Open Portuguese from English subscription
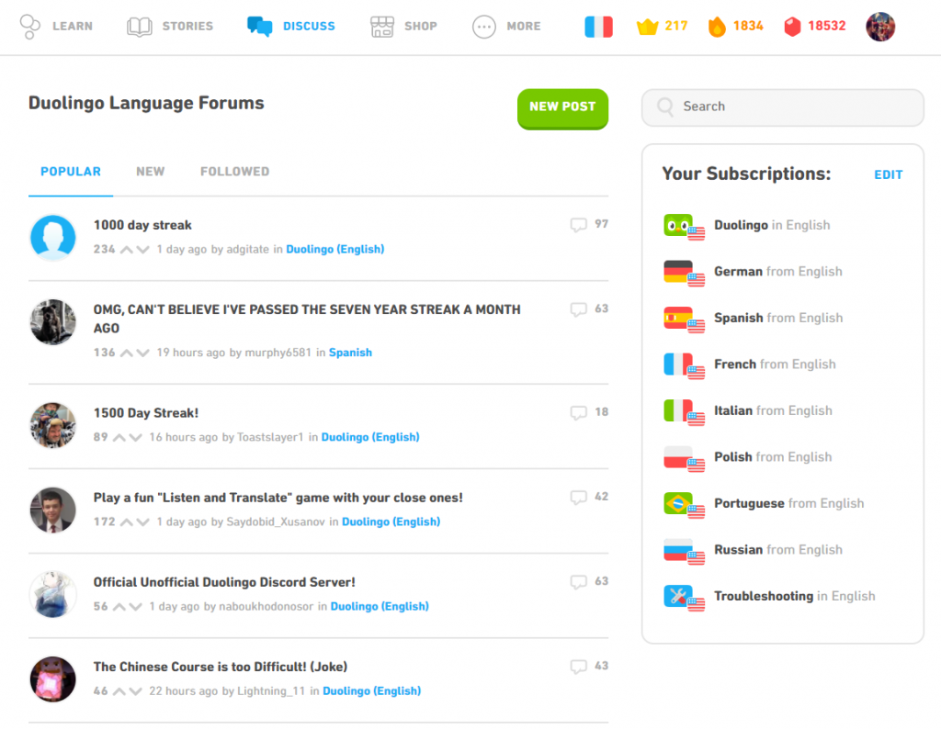 [x=788, y=503]
